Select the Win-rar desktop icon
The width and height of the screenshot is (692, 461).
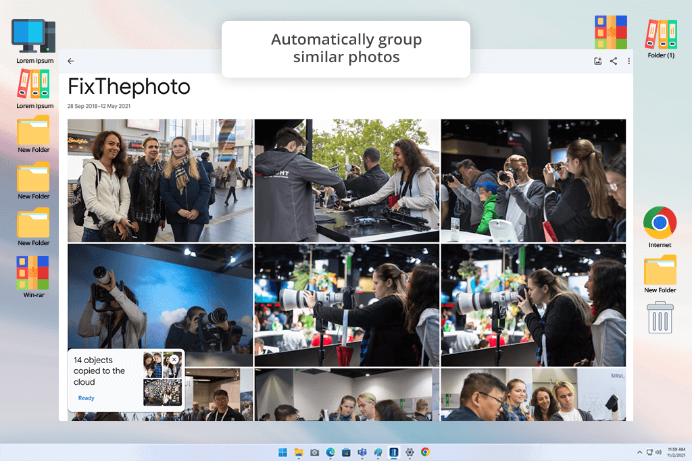click(x=33, y=277)
